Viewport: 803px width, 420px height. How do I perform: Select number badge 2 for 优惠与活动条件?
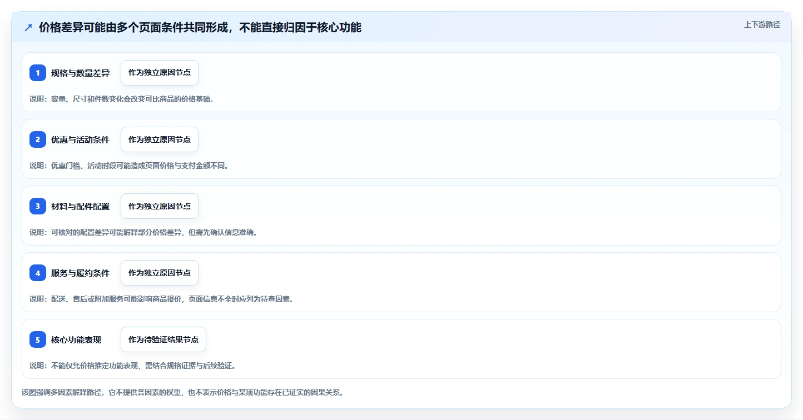[x=38, y=139]
